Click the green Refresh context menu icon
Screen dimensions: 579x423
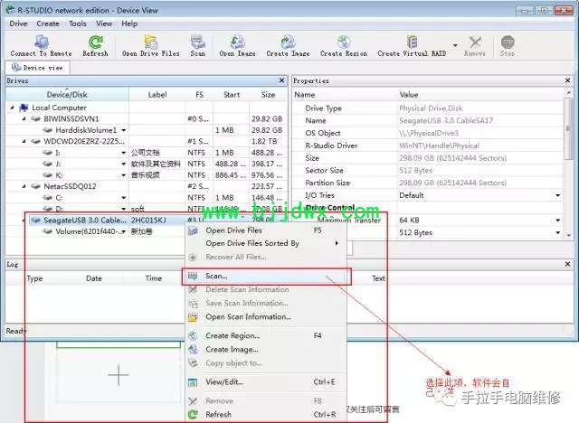pyautogui.click(x=193, y=415)
